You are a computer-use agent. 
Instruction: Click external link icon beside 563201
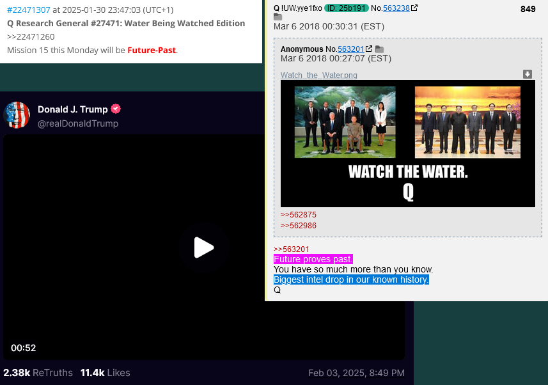(x=369, y=49)
